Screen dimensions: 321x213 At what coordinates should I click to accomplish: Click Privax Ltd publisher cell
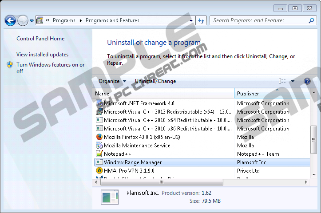coord(248,171)
